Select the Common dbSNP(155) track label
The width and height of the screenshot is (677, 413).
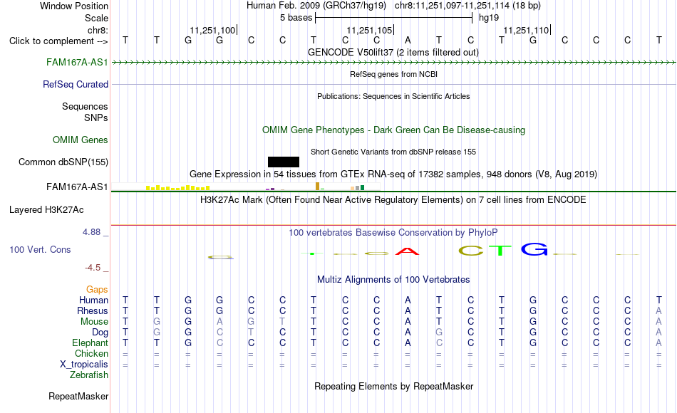point(63,162)
